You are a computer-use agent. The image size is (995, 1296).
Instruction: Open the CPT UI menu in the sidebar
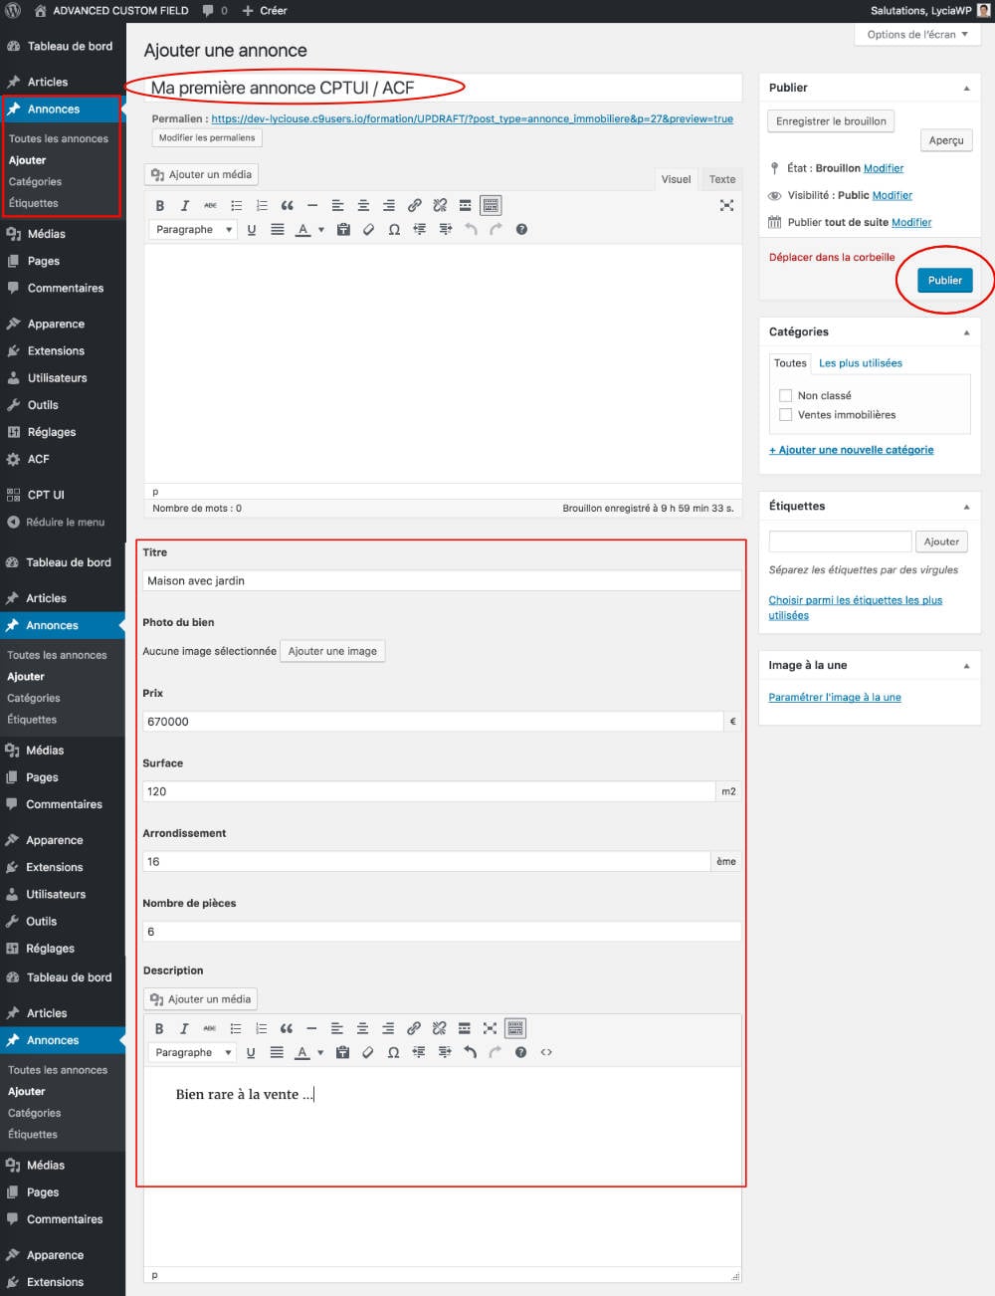tap(45, 495)
